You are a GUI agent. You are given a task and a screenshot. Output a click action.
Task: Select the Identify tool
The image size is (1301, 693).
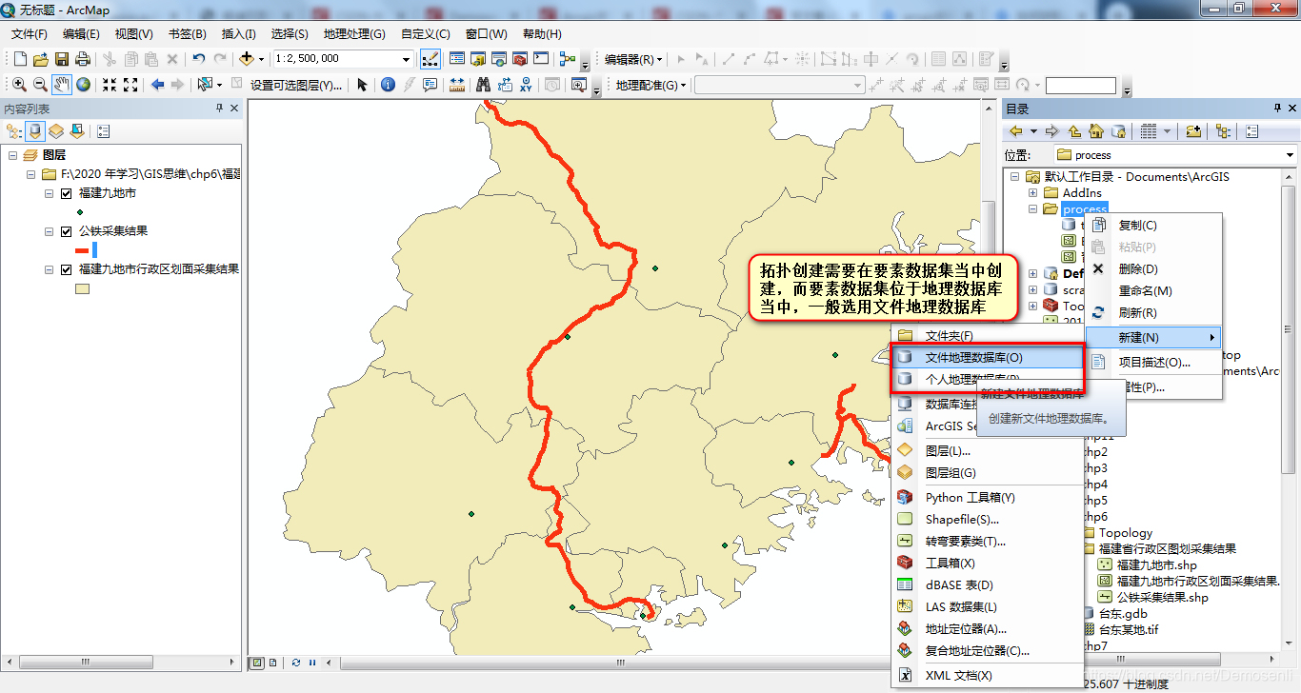[388, 85]
